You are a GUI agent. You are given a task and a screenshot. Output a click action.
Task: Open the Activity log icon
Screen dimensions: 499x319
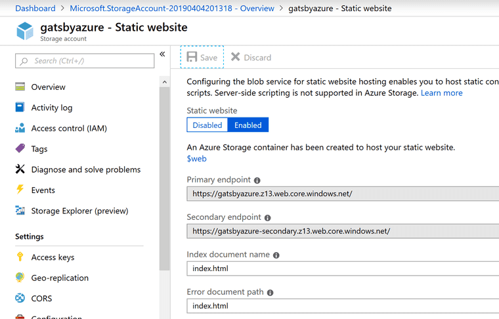point(20,108)
